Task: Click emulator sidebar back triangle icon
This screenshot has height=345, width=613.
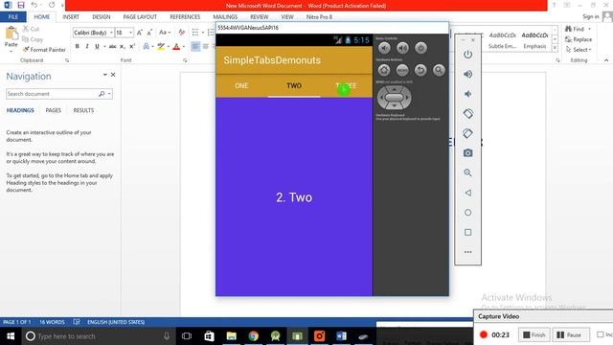Action: 467,193
